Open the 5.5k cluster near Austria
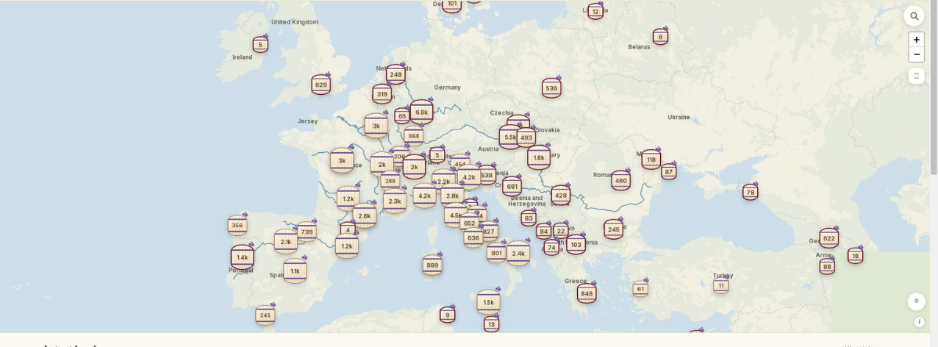Viewport: 938px width, 347px height. [x=510, y=137]
